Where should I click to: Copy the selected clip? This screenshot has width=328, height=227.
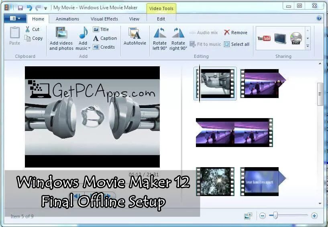(x=33, y=38)
